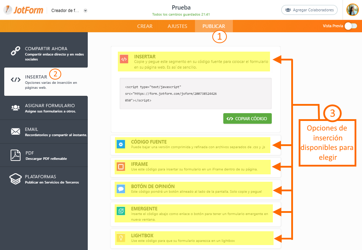Image resolution: width=362 pixels, height=250 pixels.
Task: Click the red Insertar code icon
Action: (124, 59)
